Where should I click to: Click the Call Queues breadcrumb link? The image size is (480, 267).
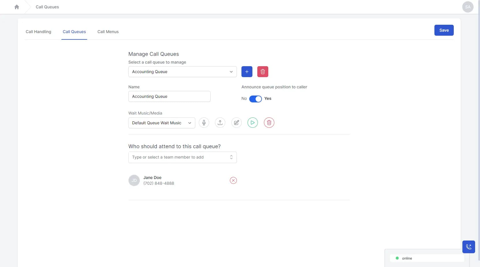click(47, 7)
